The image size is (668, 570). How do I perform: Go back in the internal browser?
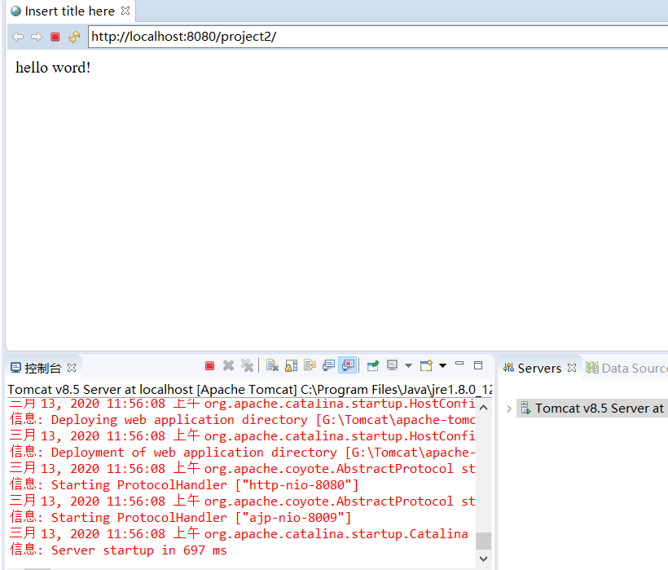18,37
